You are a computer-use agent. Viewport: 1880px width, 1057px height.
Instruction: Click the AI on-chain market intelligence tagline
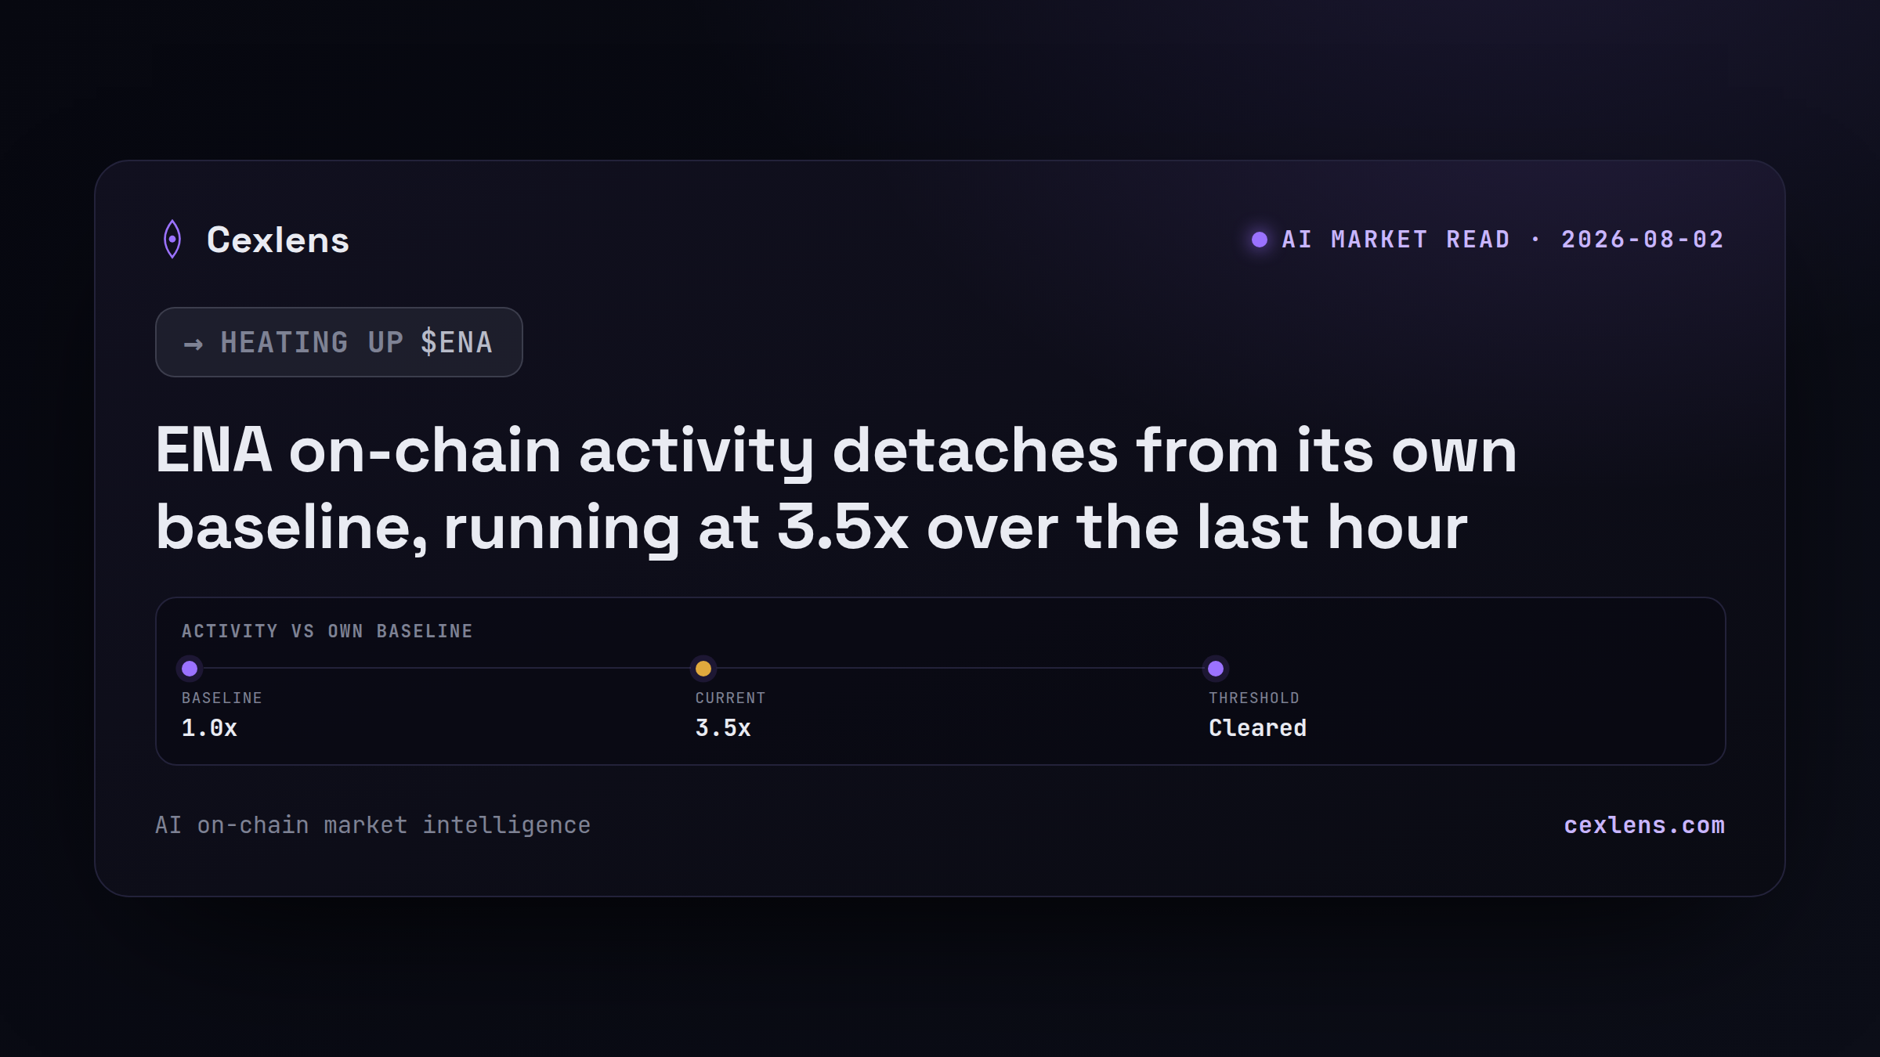coord(373,825)
